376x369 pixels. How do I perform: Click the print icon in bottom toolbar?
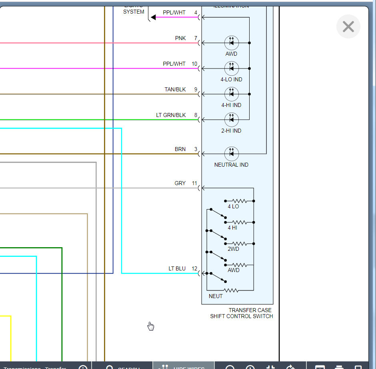coord(339,367)
